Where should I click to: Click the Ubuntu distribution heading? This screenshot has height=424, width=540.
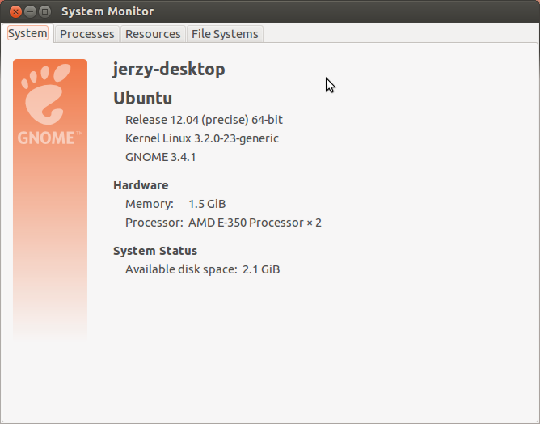point(142,98)
